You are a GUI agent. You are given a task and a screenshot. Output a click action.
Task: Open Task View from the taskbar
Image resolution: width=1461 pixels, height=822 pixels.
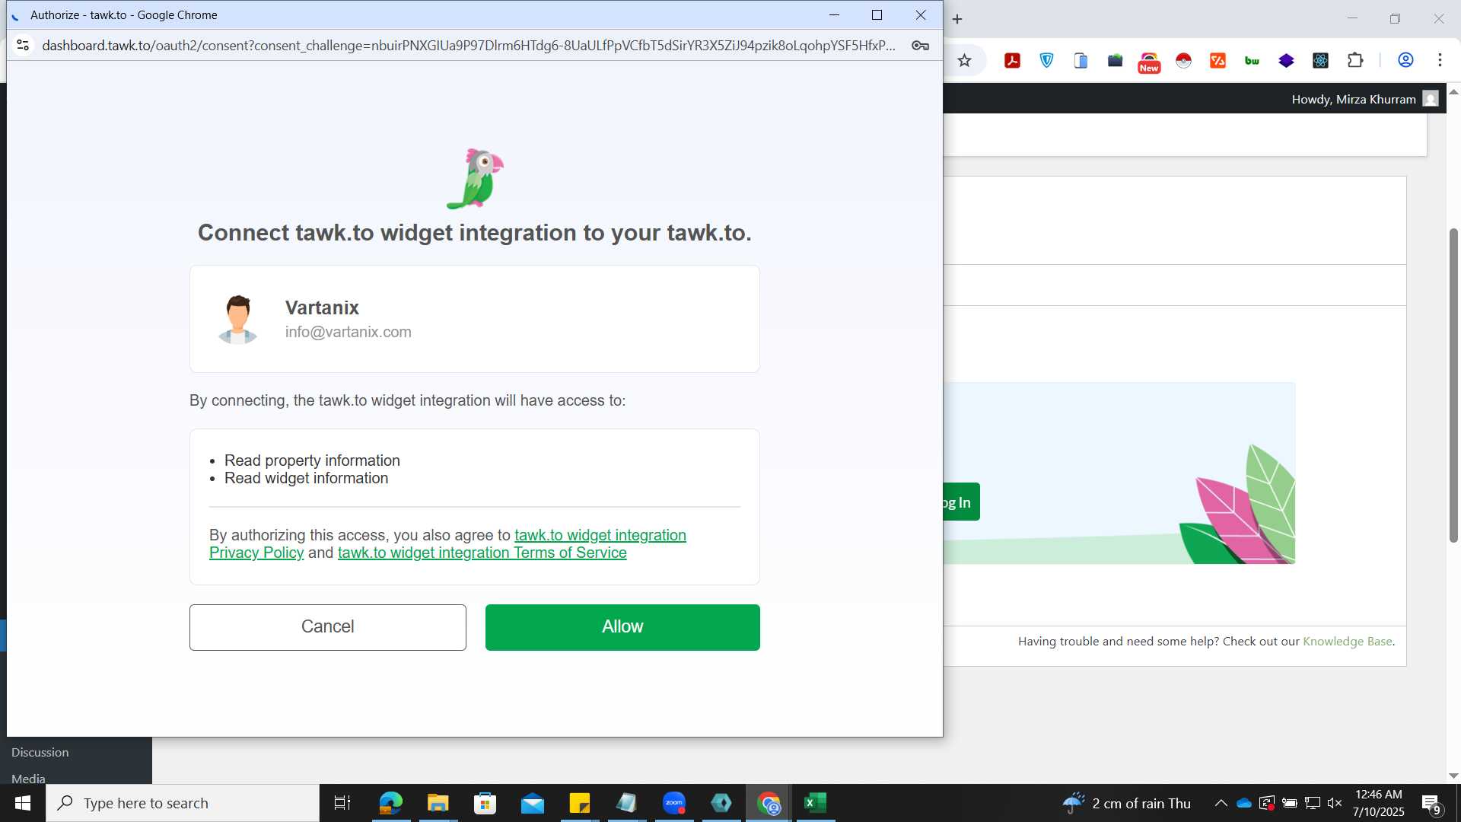pos(342,803)
